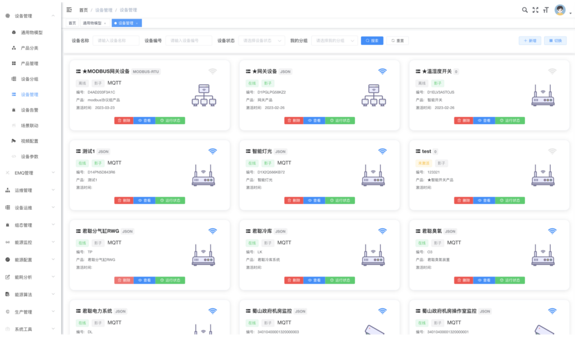The image size is (575, 339).
Task: Delete the 测试1 device via 删除 button
Action: coord(124,200)
